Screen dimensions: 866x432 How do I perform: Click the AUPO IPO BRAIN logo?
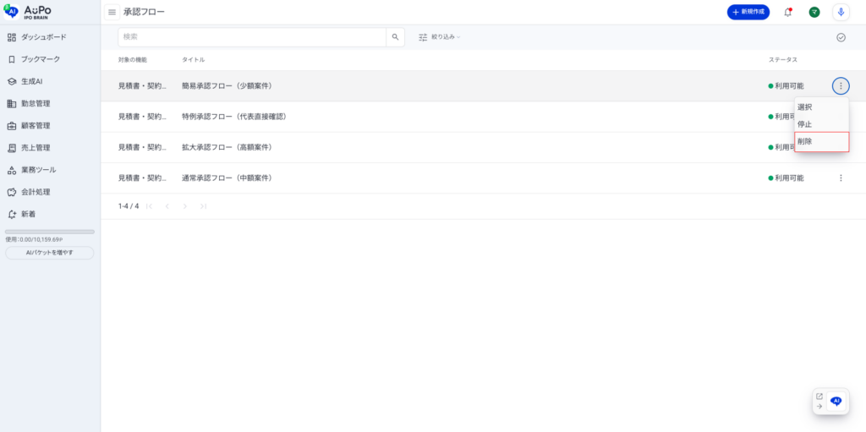[x=28, y=11]
